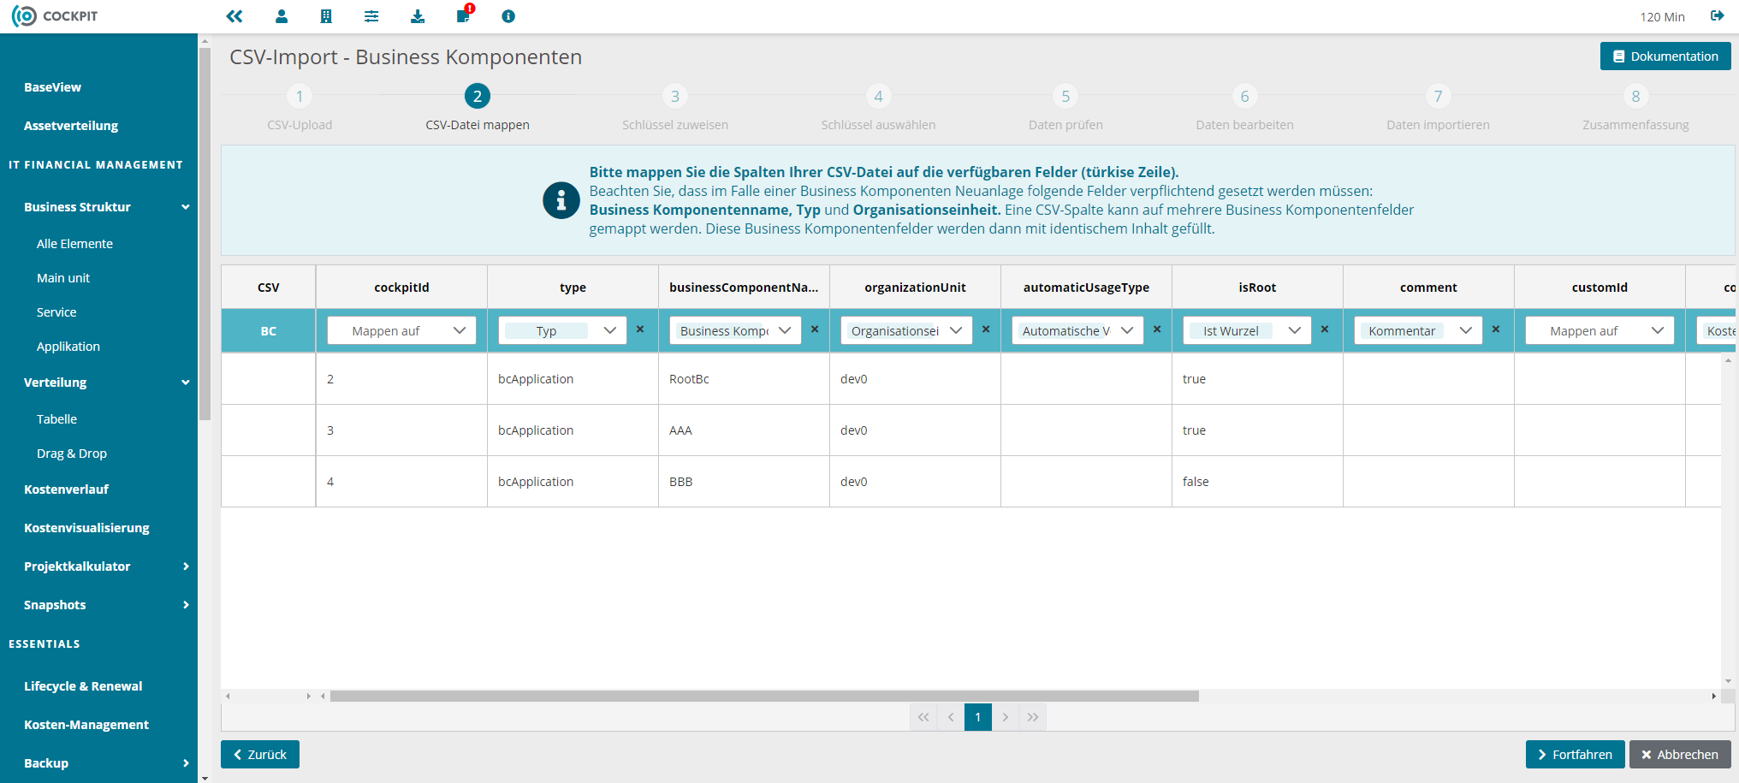The width and height of the screenshot is (1739, 783).
Task: Open cockpitId mapping dropdown
Action: [x=401, y=330]
